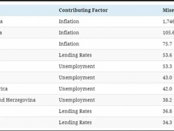Click Lending Rates in the 36.8 row
Image resolution: width=174 pixels, height=131 pixels.
[x=75, y=111]
